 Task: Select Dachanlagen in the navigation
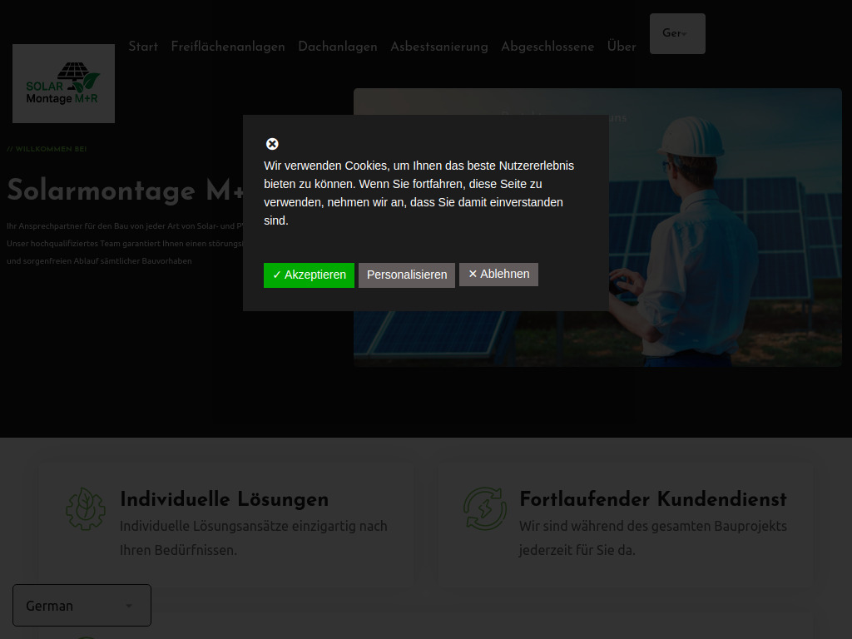(338, 47)
